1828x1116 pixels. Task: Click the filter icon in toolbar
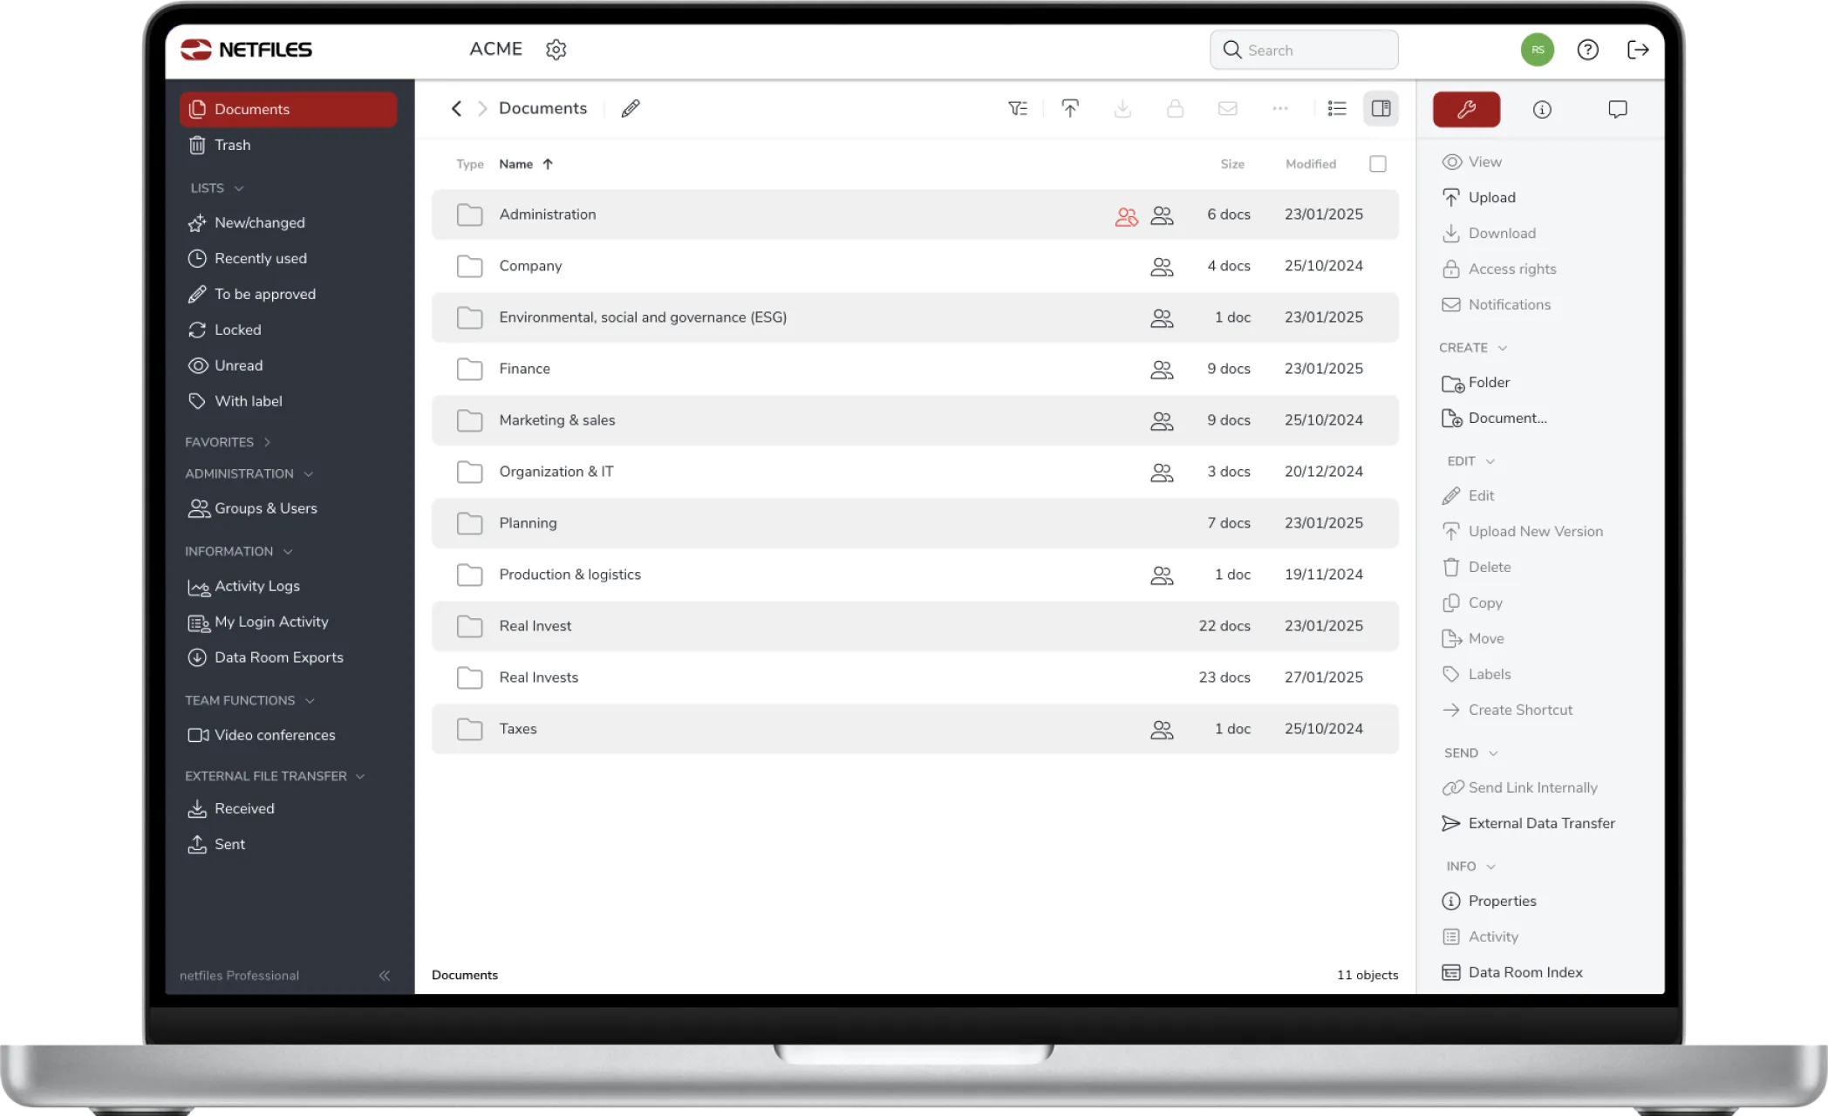(x=1017, y=108)
